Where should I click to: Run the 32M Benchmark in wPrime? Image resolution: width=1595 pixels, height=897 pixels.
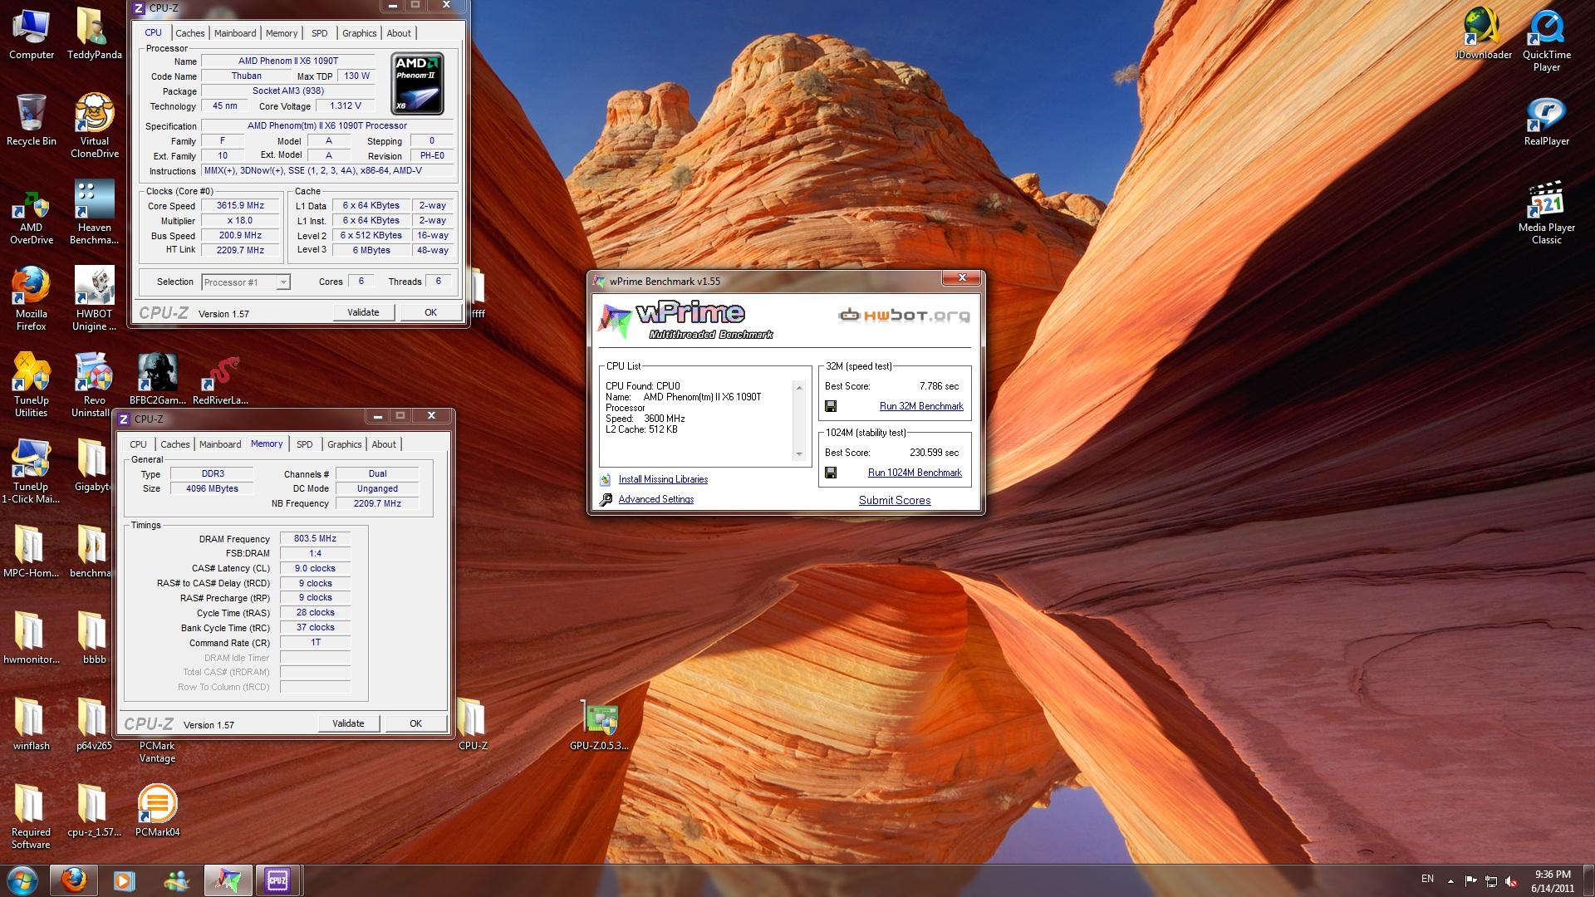point(921,406)
